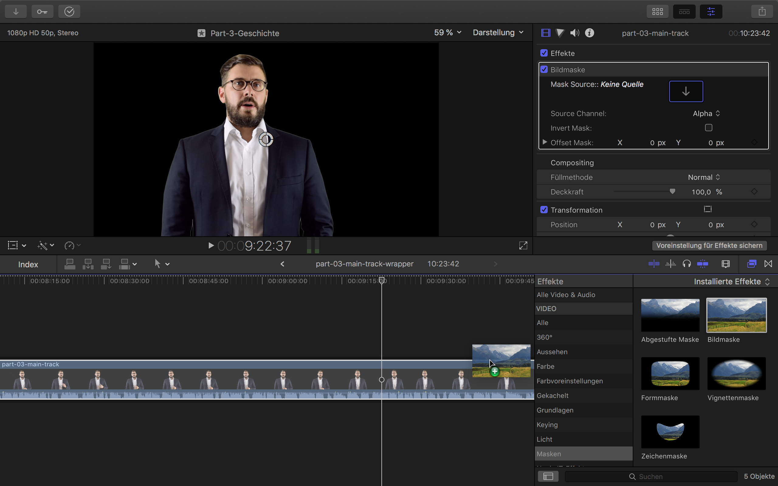This screenshot has width=778, height=486.
Task: Select the Grundlagen effects category
Action: 583,410
